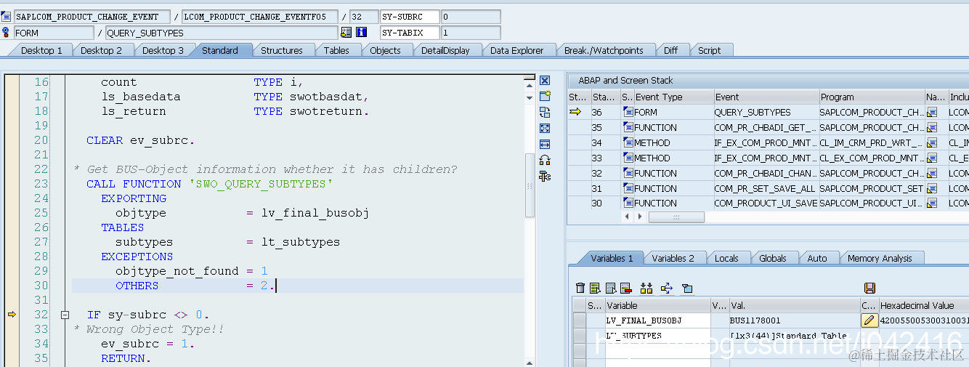Open the DetailDisplay tab
The width and height of the screenshot is (969, 367).
(445, 50)
